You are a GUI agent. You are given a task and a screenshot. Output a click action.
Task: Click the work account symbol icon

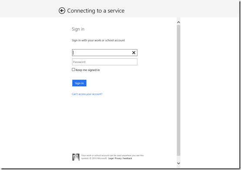76,157
